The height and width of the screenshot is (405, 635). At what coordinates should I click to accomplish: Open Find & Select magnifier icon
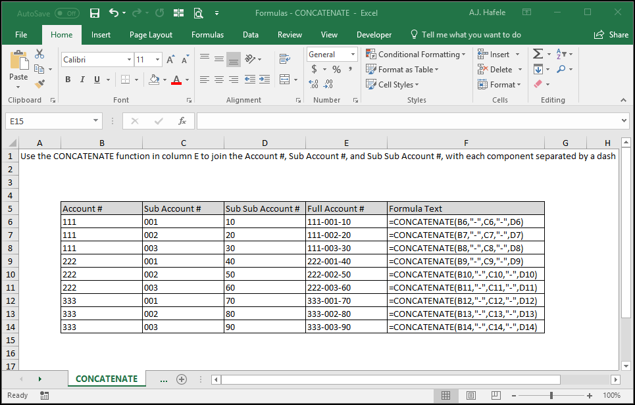point(561,69)
